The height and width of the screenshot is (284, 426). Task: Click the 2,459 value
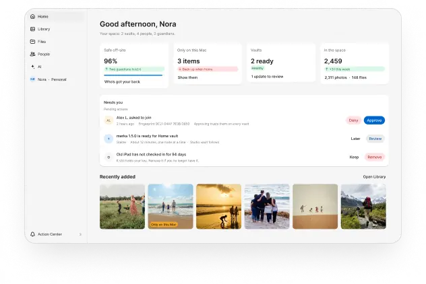(x=333, y=61)
